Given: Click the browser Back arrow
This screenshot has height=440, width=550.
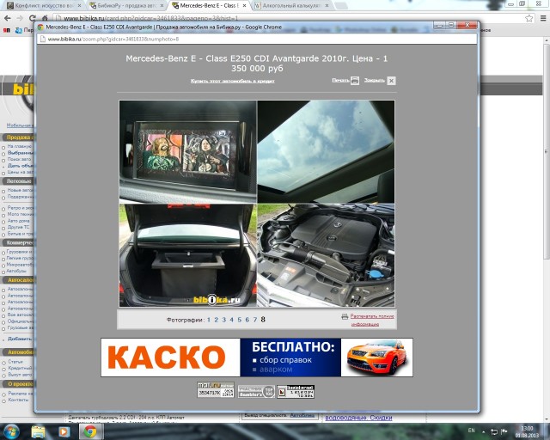Looking at the screenshot, I should coord(8,18).
